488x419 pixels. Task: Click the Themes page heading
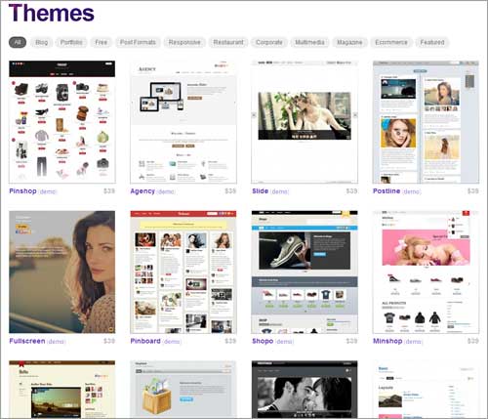tap(52, 13)
